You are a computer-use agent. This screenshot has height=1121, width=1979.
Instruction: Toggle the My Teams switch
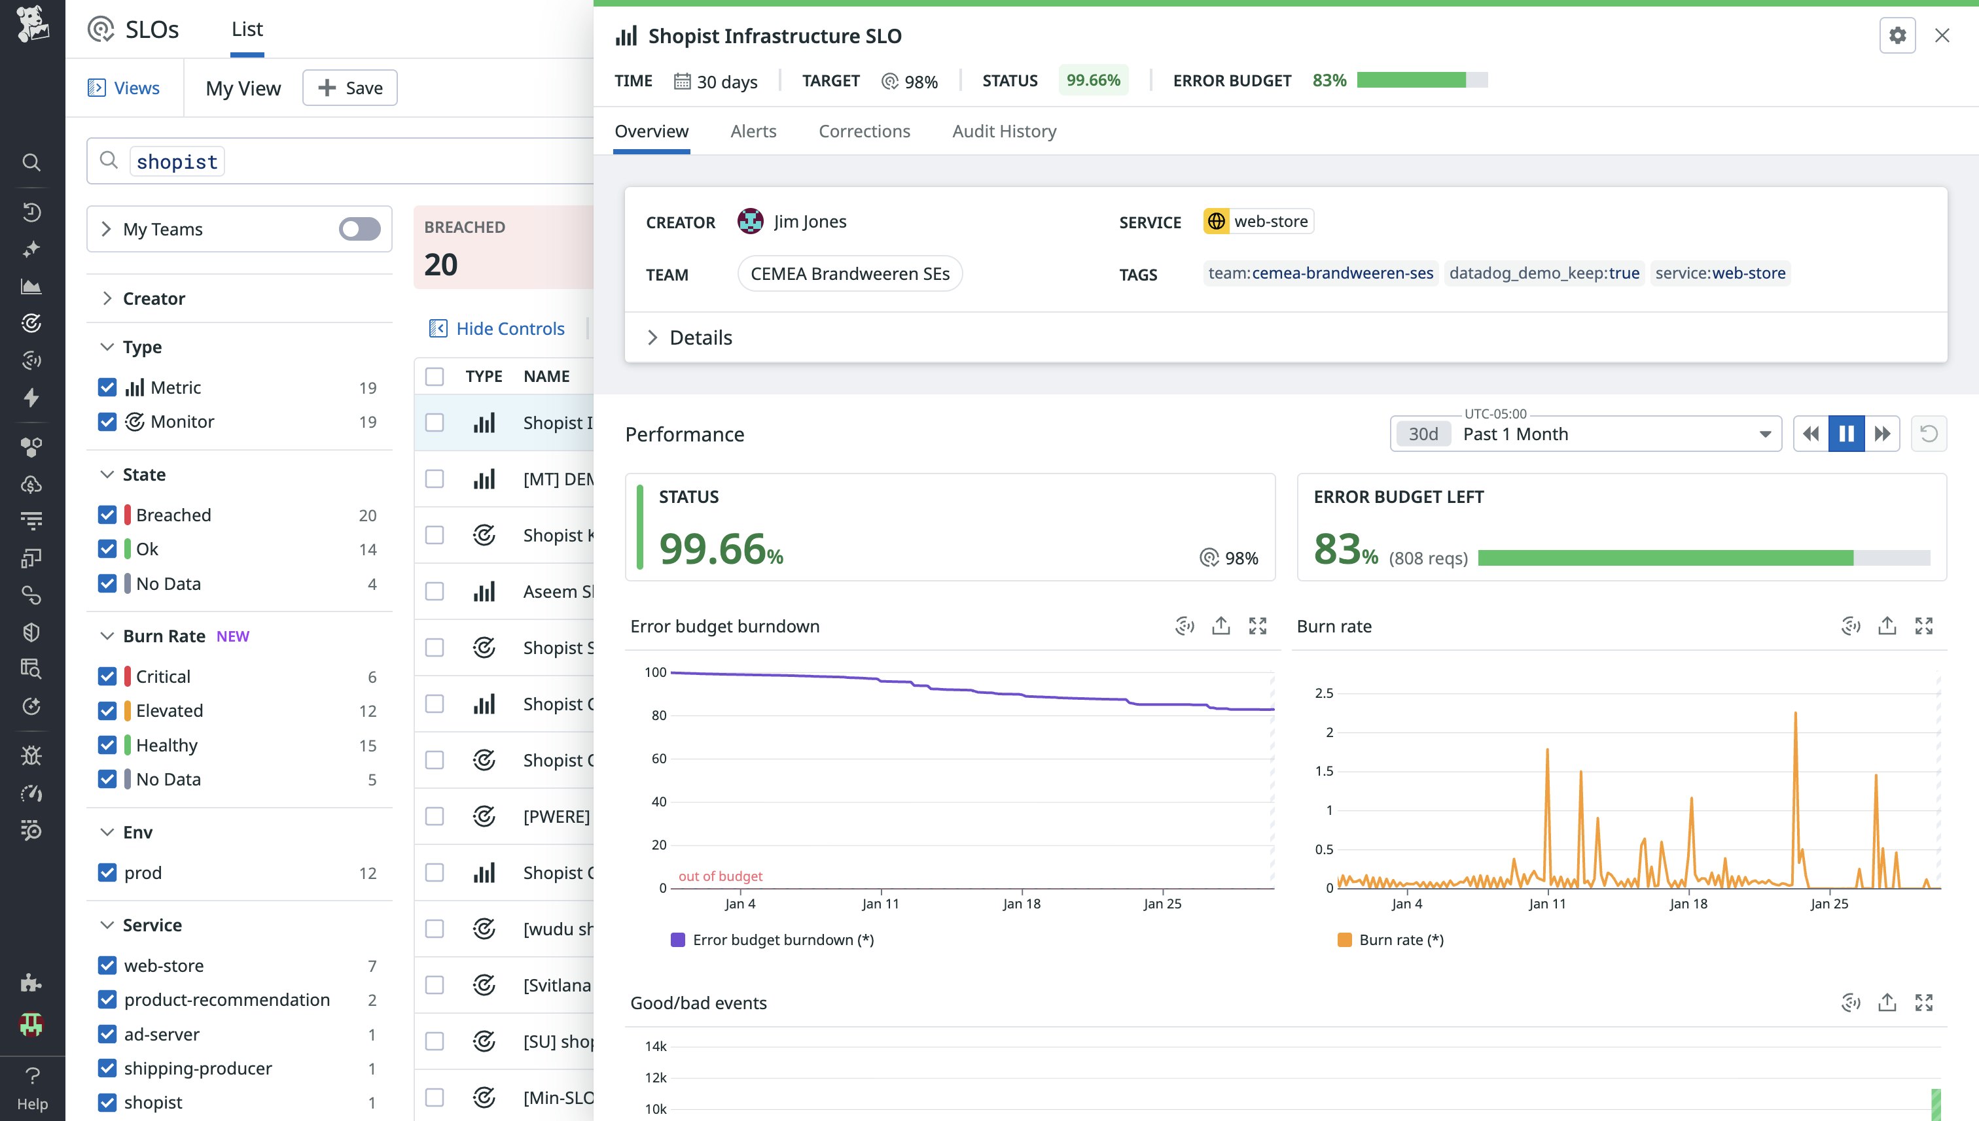[x=359, y=229]
